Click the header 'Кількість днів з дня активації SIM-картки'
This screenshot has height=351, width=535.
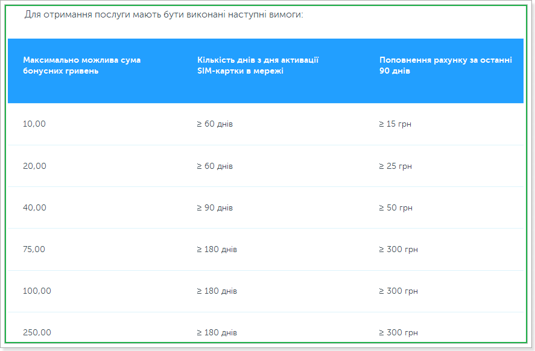tap(258, 66)
